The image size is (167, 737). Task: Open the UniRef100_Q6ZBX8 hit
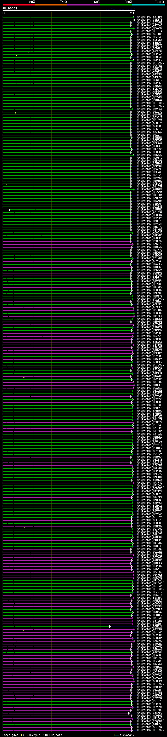tap(150, 37)
